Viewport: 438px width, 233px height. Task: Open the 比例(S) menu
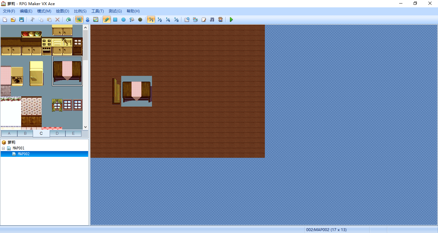(80, 11)
